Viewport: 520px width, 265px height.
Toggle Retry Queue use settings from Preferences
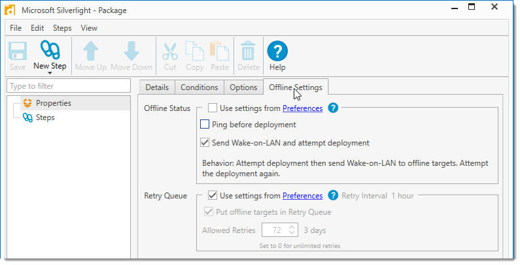tap(213, 195)
